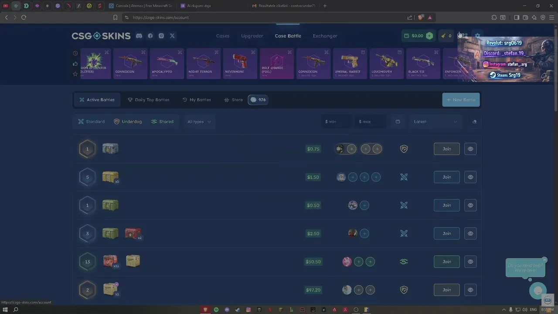Select the Case Battle nav item

pyautogui.click(x=288, y=36)
